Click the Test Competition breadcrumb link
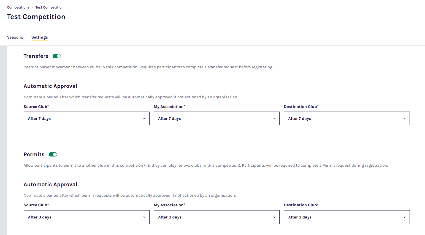Screen dimensions: 425x235 (x=50, y=7)
